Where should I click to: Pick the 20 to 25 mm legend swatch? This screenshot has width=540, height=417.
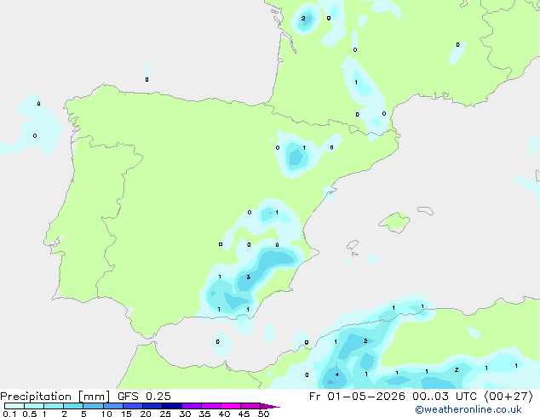pos(152,406)
